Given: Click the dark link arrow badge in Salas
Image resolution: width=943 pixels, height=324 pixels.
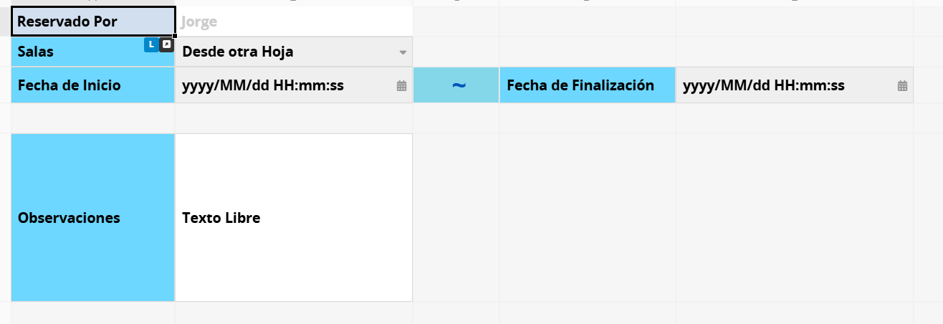Looking at the screenshot, I should [x=166, y=45].
